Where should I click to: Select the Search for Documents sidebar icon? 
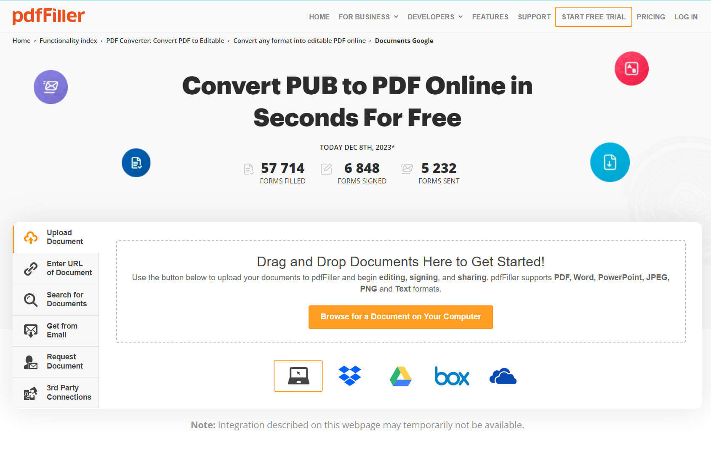point(56,299)
